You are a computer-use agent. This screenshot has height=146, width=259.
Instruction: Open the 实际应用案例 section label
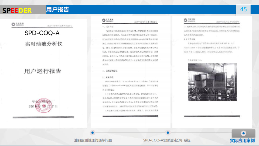click(242, 141)
